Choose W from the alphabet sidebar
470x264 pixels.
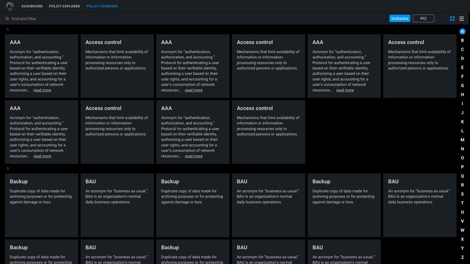[462, 230]
